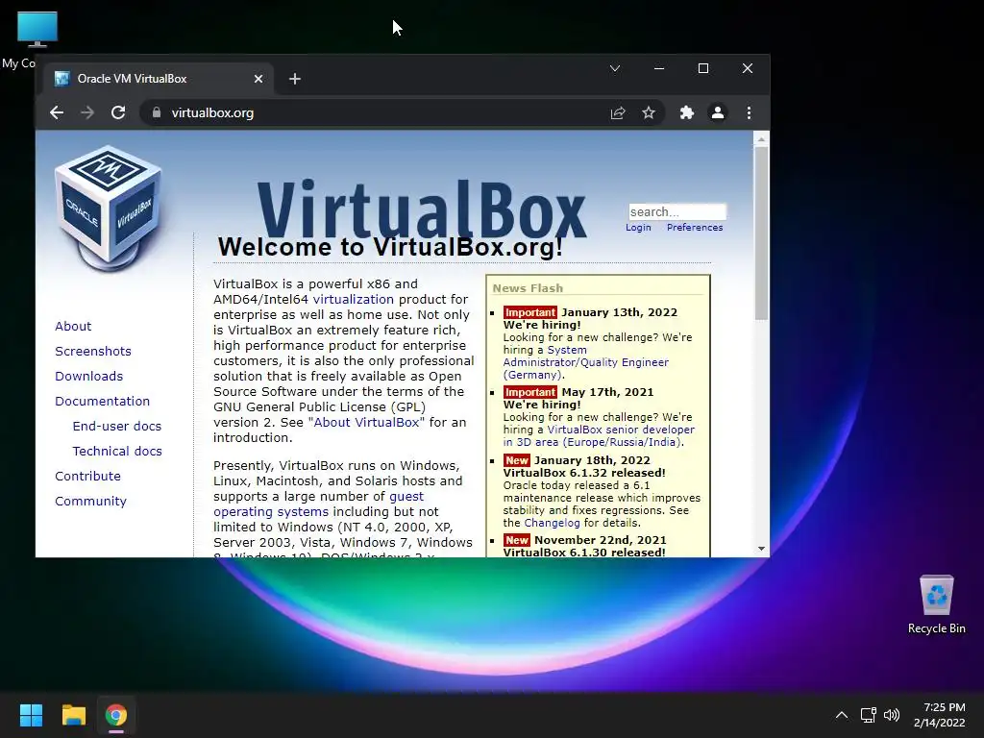Screen dimensions: 984x738
Task: Click the search field on the page
Action: (x=677, y=211)
